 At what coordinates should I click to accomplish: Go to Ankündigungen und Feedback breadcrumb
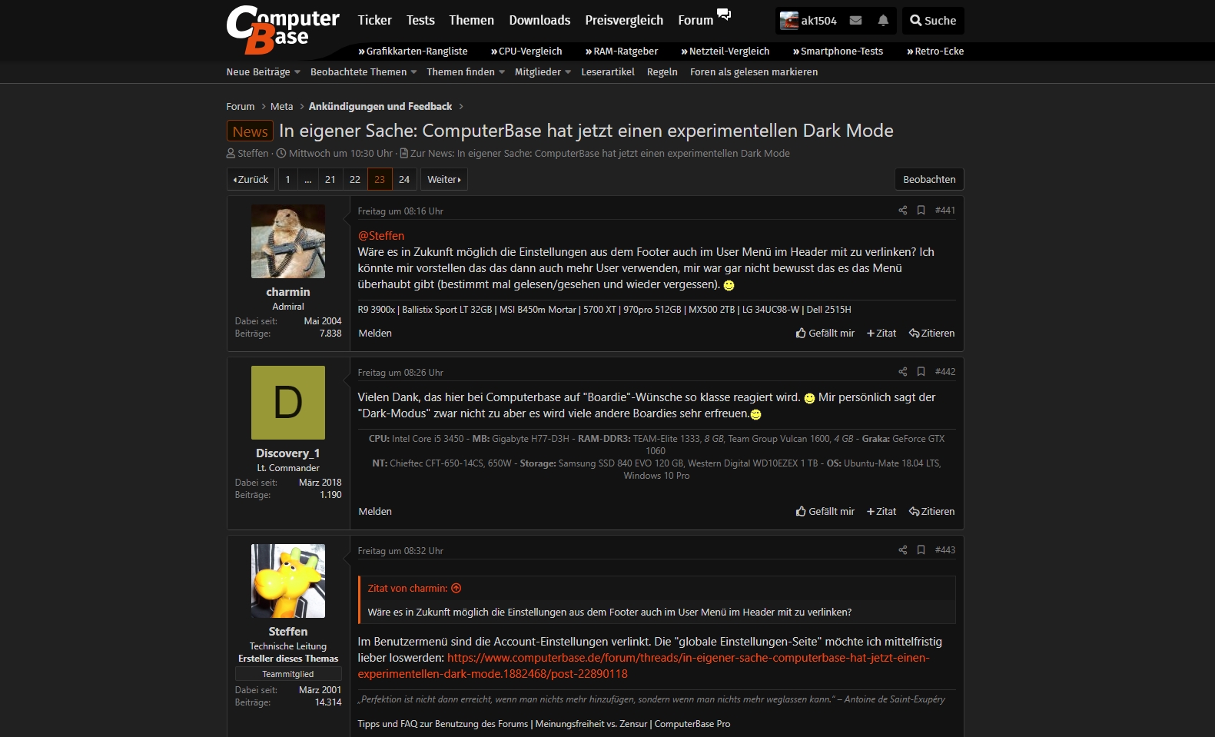[380, 107]
